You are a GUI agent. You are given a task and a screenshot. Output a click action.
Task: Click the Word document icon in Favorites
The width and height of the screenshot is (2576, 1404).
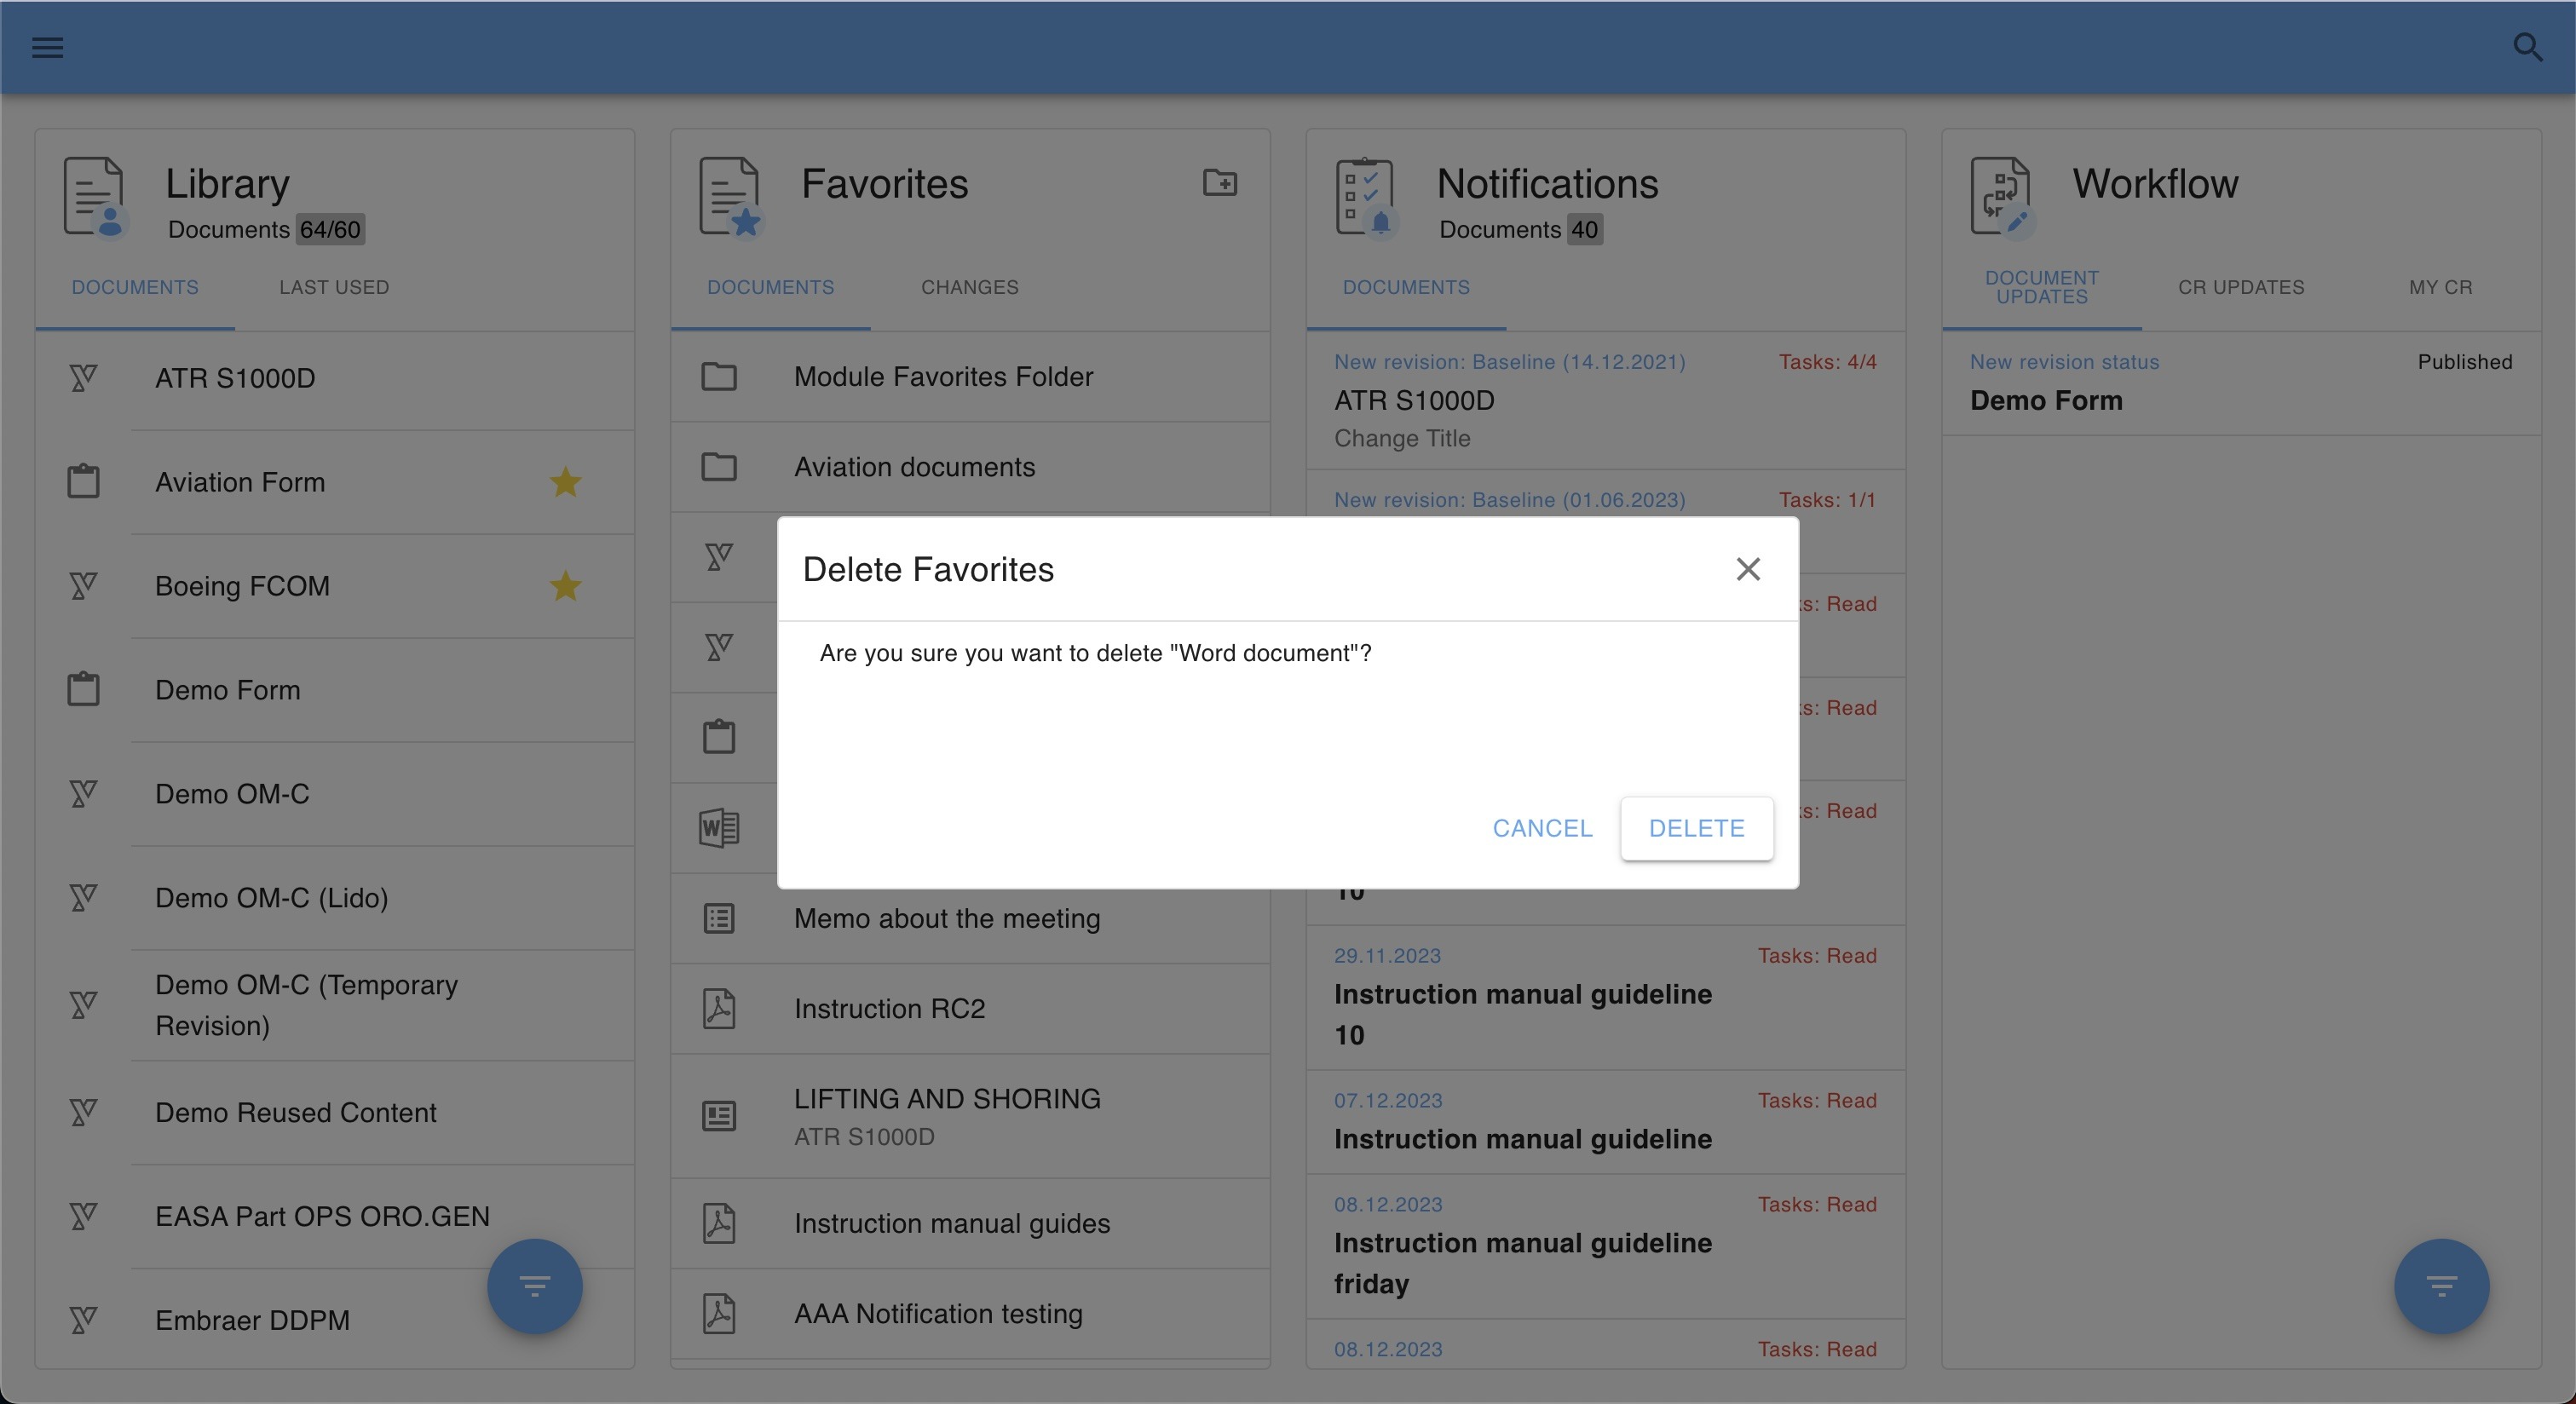(x=718, y=828)
